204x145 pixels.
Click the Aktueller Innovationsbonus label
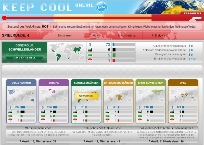[170, 46]
